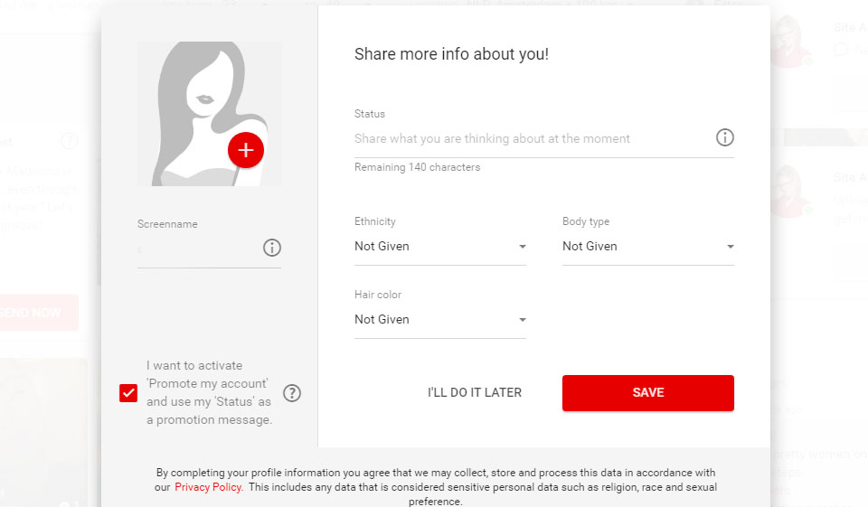
Task: Choose I'LL DO IT LATER
Action: 475,392
